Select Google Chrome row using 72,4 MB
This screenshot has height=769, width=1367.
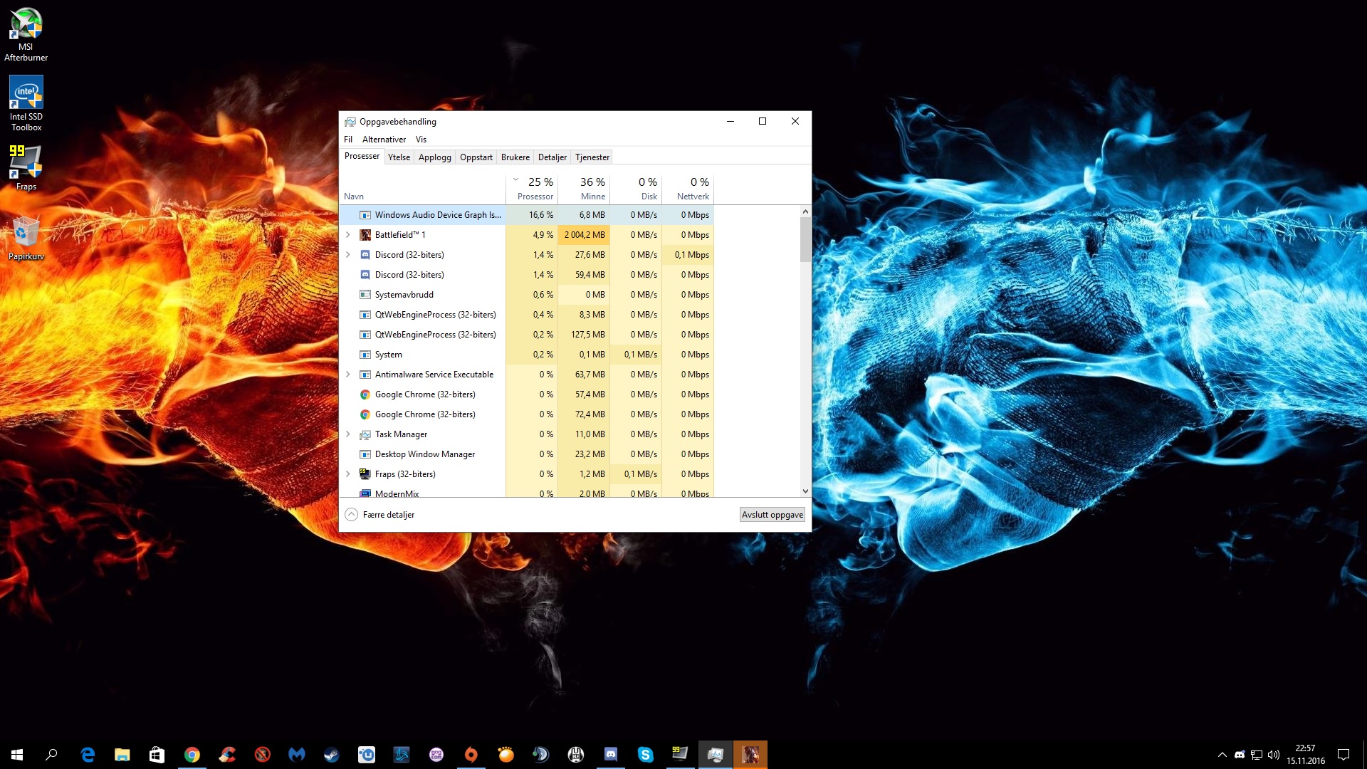pyautogui.click(x=527, y=414)
